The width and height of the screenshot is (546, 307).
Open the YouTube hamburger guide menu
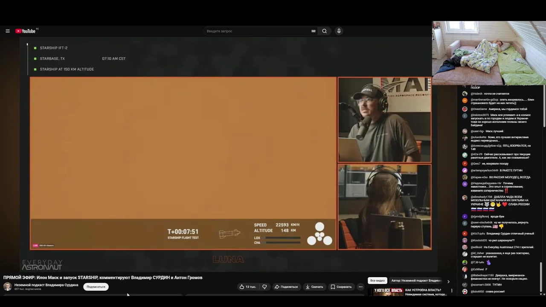[8, 31]
